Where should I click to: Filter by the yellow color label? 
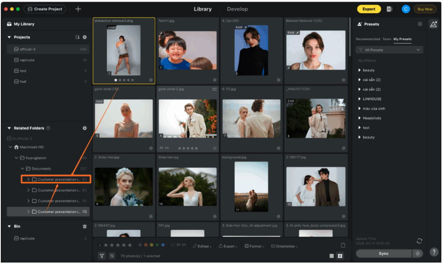tap(151, 245)
